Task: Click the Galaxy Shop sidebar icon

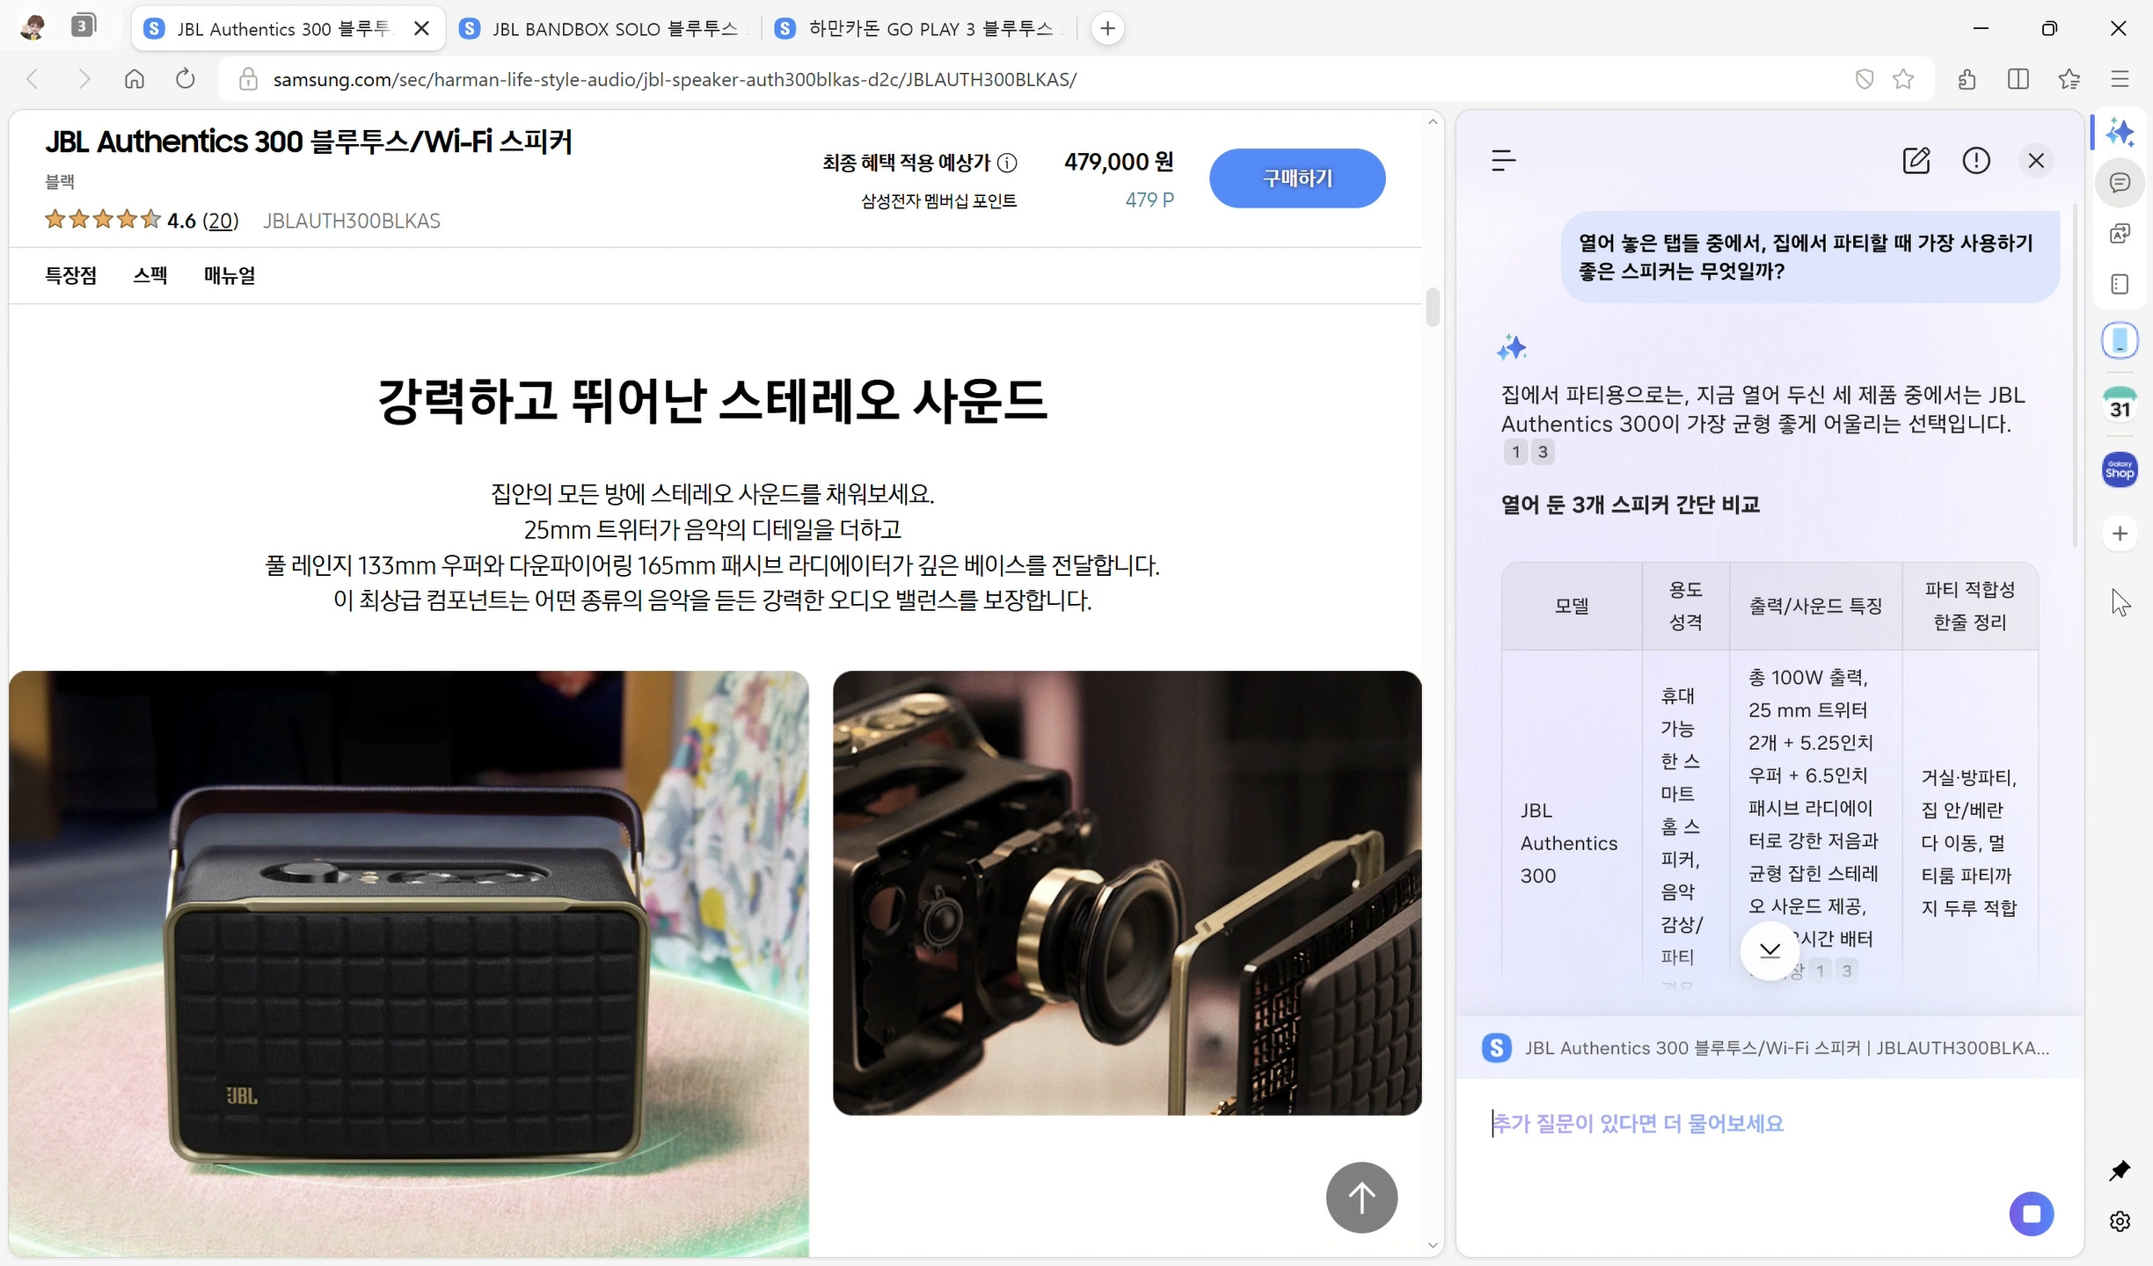Action: point(2120,470)
